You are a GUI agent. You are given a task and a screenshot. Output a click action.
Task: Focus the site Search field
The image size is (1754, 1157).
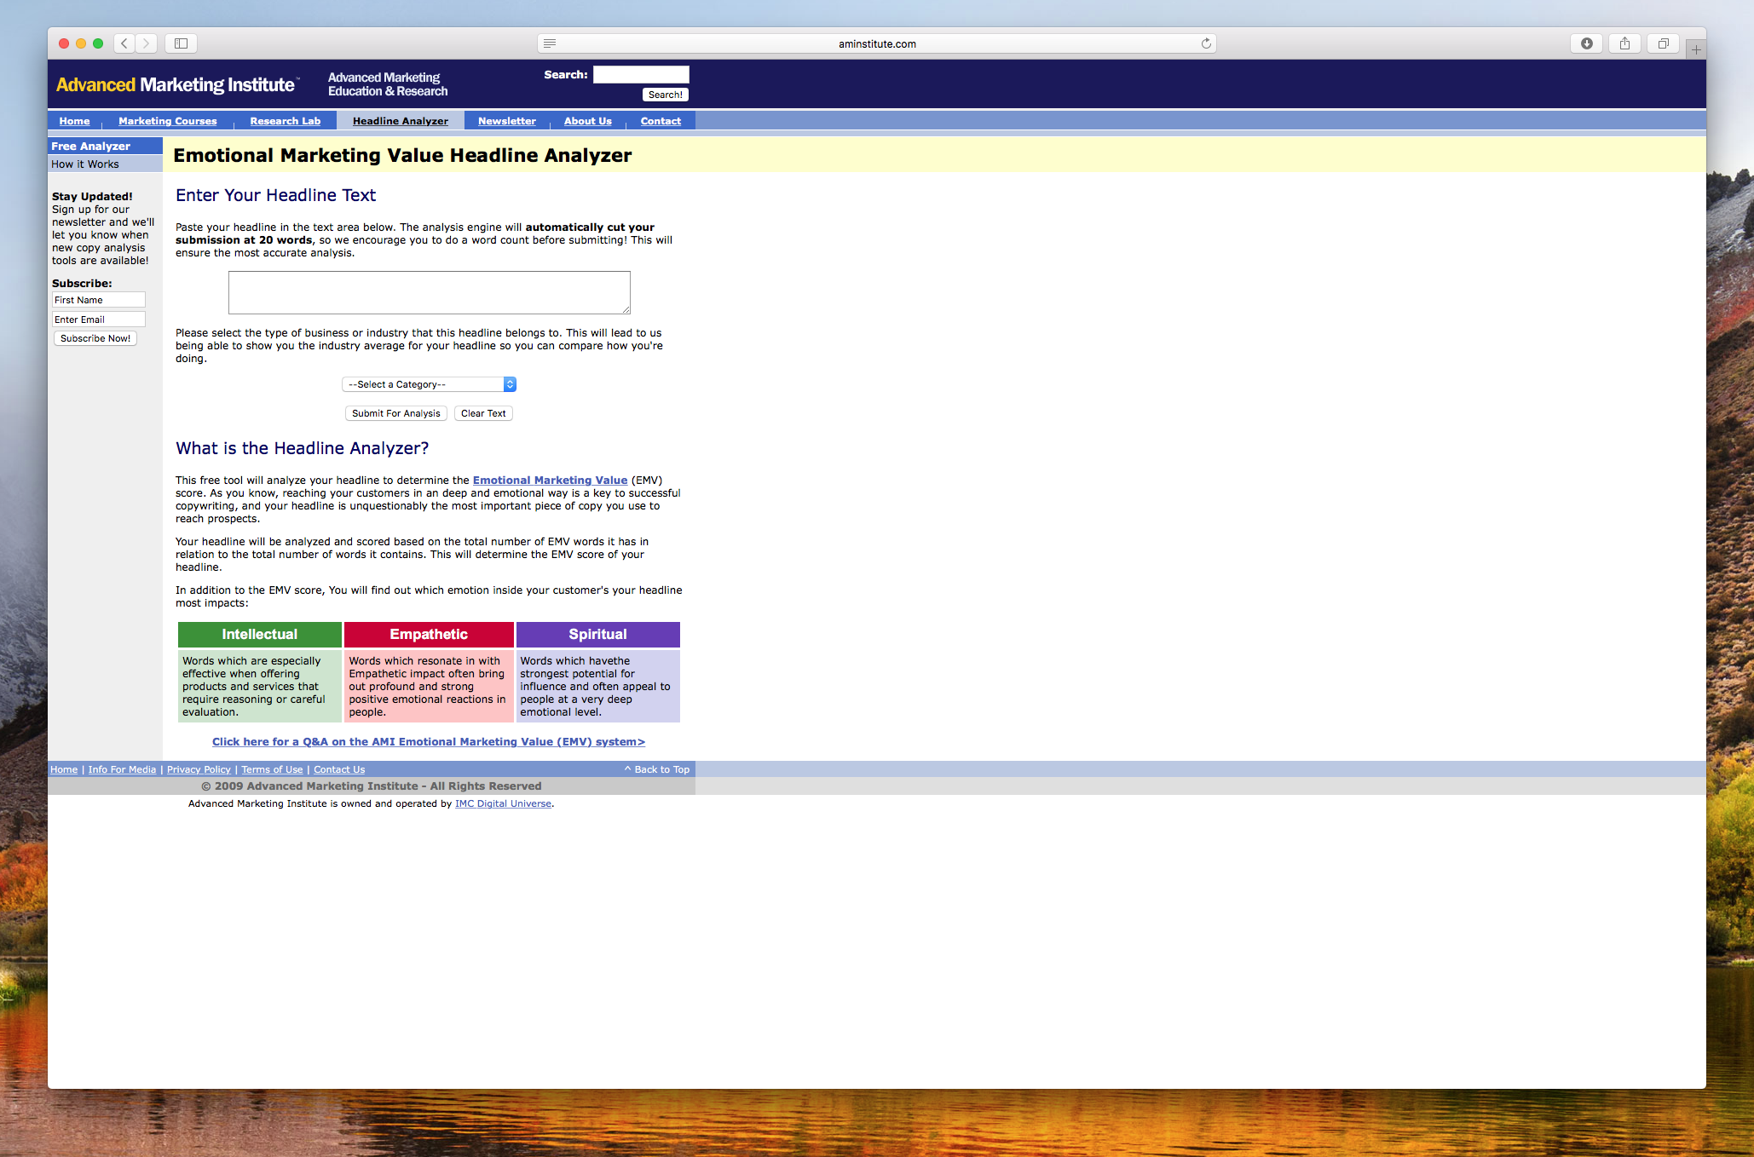pos(641,75)
